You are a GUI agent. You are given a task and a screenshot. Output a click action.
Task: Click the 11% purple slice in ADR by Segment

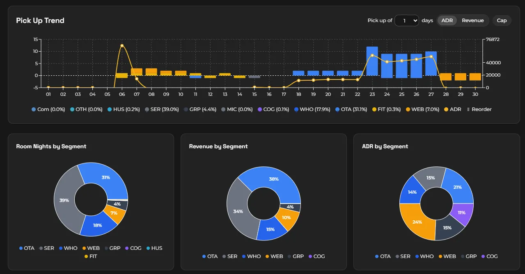[461, 213]
